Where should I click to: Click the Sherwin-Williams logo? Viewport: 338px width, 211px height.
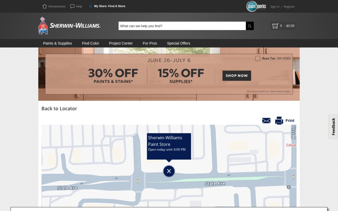click(69, 26)
